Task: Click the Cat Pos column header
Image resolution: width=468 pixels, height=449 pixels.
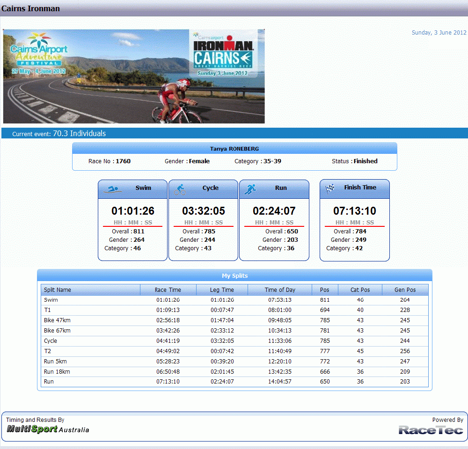Action: click(360, 290)
